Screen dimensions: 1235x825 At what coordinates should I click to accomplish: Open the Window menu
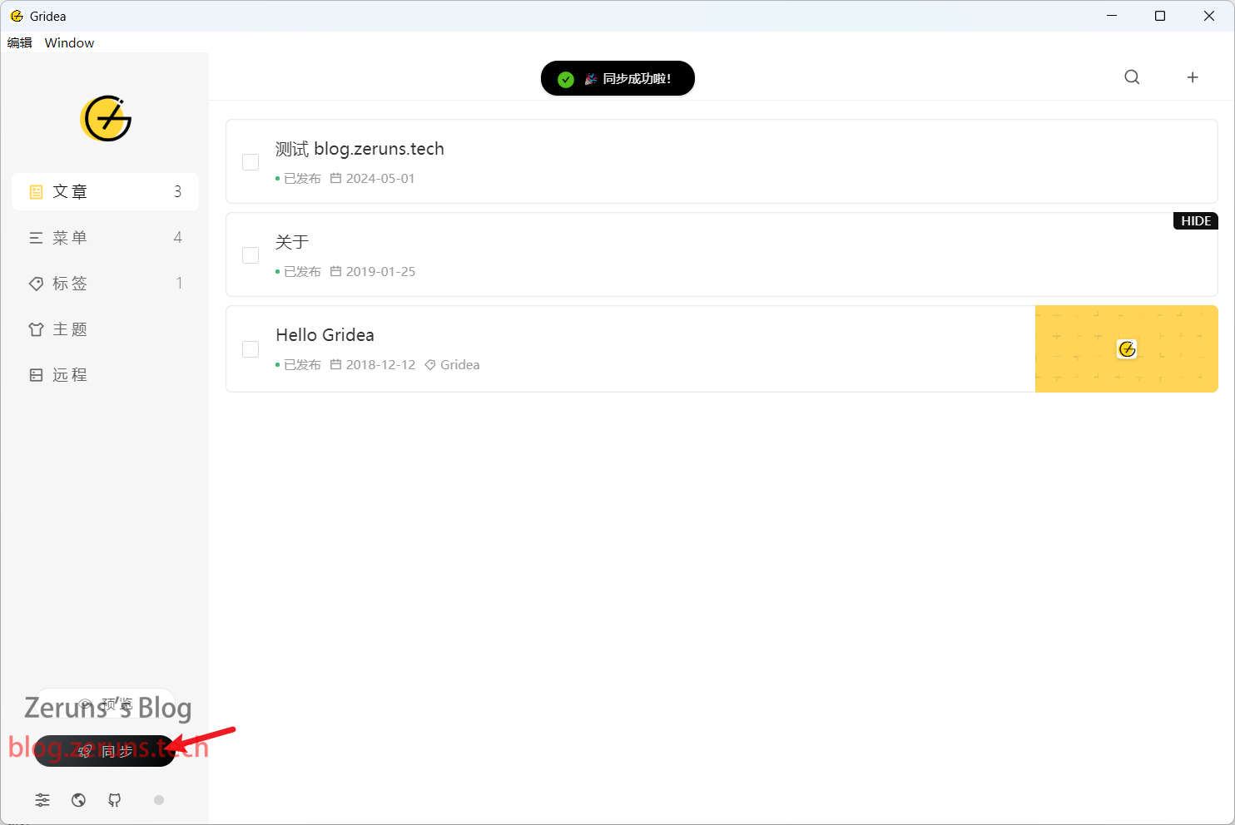pyautogui.click(x=69, y=42)
